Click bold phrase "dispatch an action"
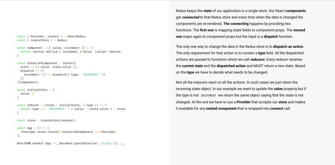Image resolution: width=335 pixels, height=165 pixels. [288, 46]
